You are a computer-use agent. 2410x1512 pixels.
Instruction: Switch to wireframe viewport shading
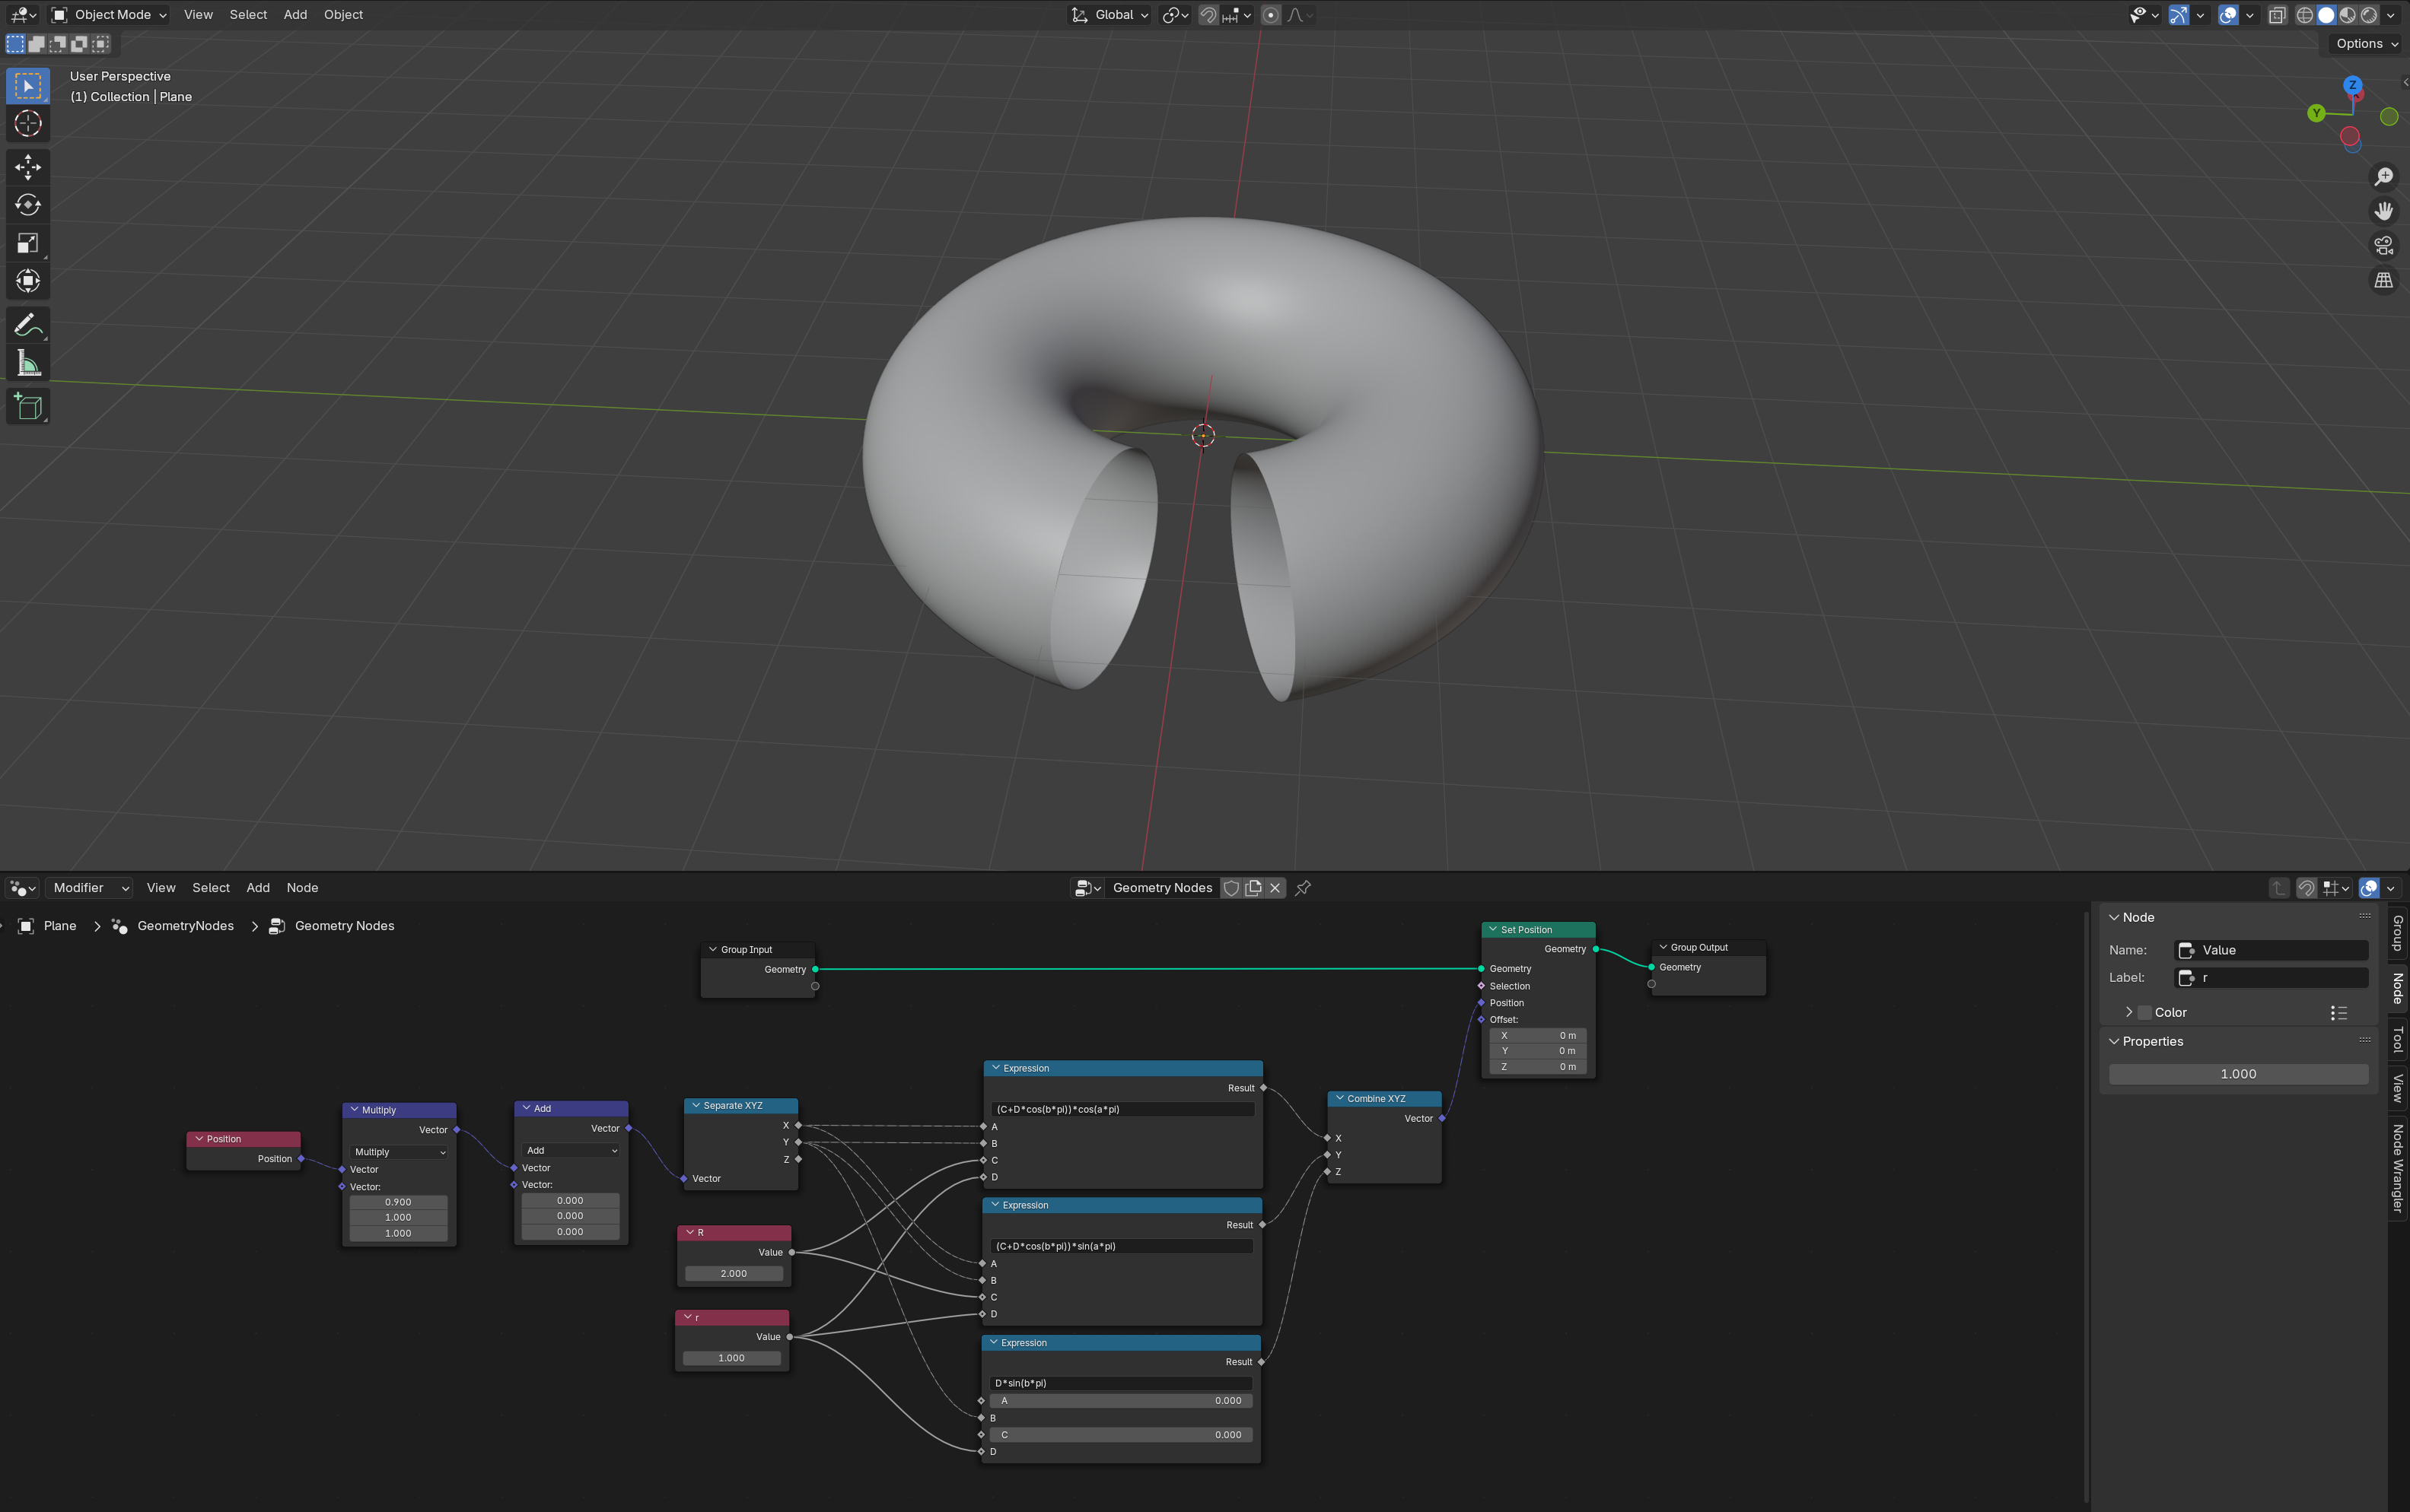2304,15
